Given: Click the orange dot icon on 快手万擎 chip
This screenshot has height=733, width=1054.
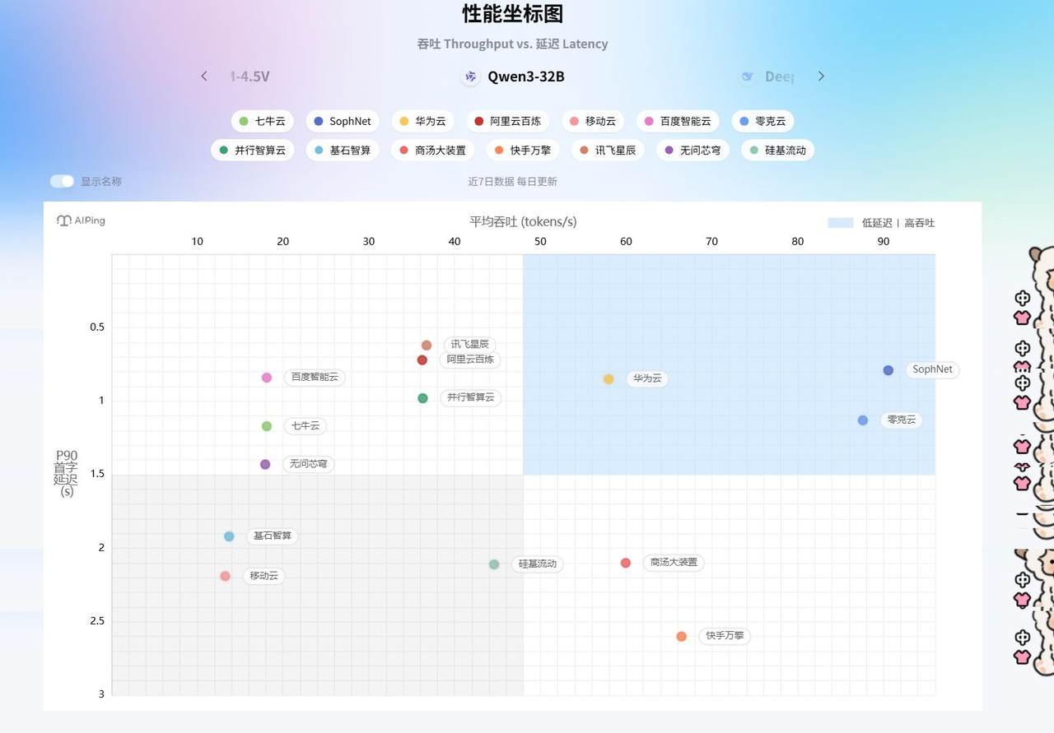Looking at the screenshot, I should click(499, 151).
